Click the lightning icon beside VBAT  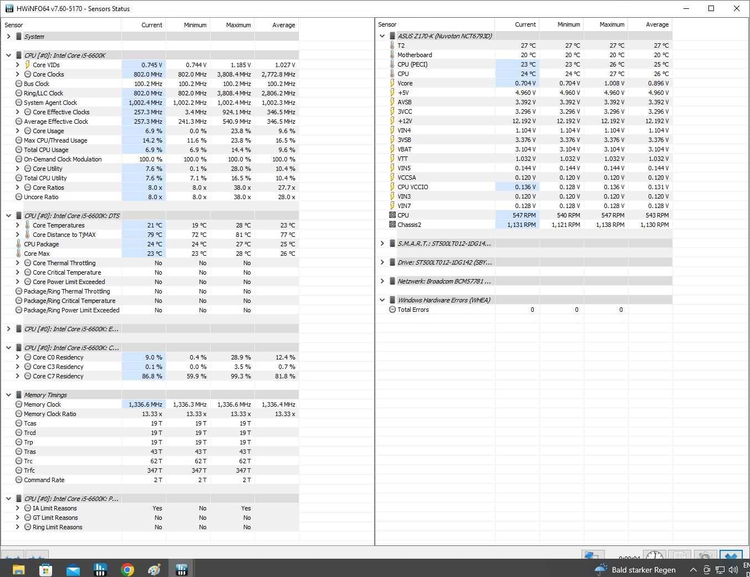(x=392, y=149)
